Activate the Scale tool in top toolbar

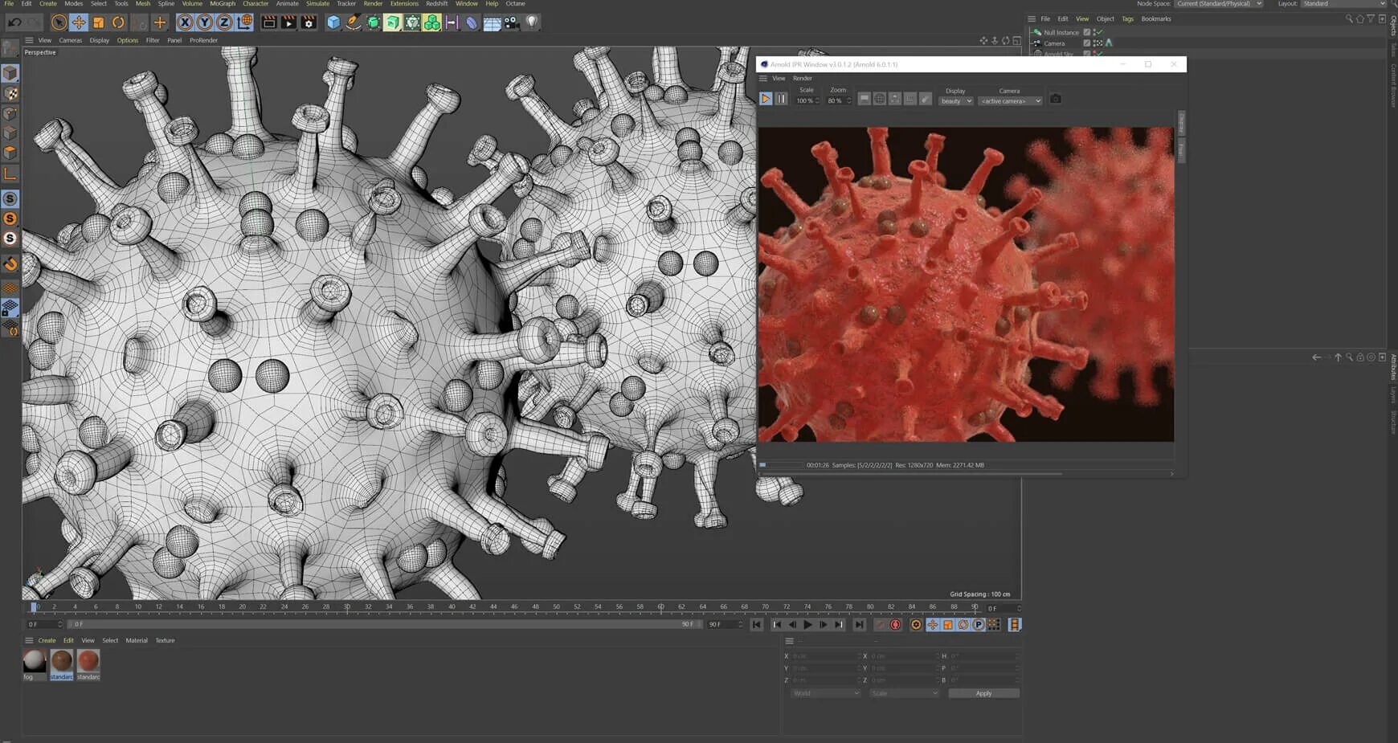[98, 22]
